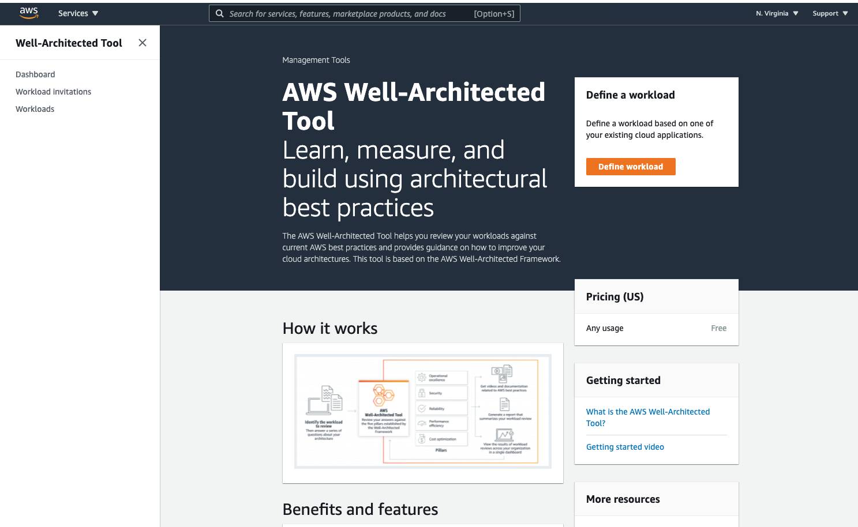Click the Benefits and features heading
Screen dimensions: 858x527
[360, 509]
